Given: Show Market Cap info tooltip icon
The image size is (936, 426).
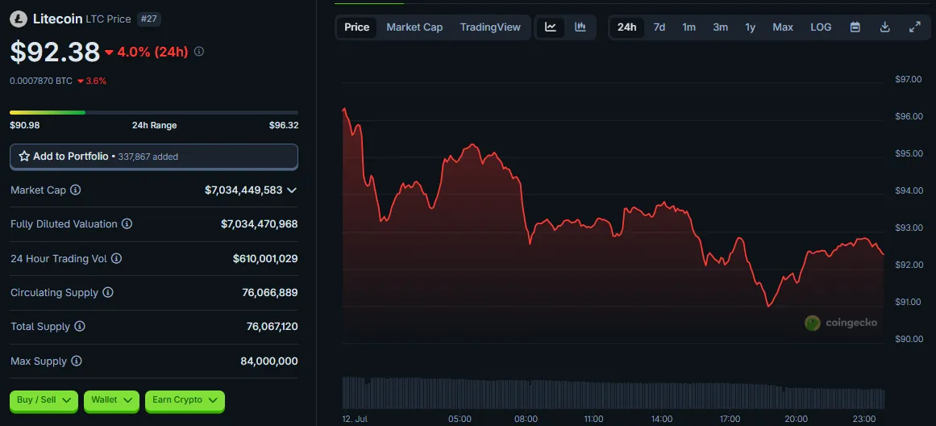Looking at the screenshot, I should [x=76, y=190].
